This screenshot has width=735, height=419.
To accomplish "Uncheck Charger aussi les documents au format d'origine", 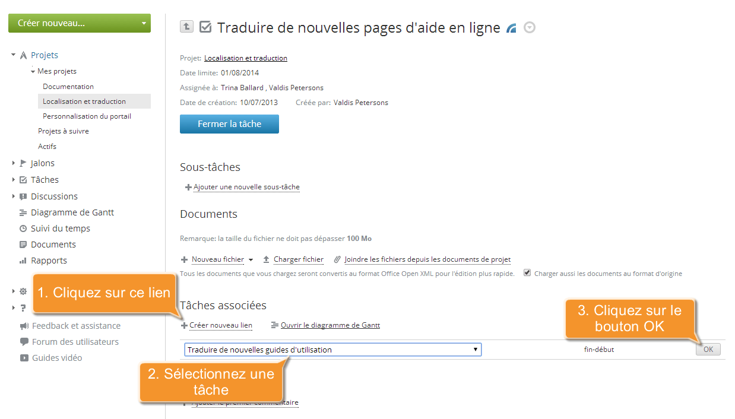I will pyautogui.click(x=527, y=273).
